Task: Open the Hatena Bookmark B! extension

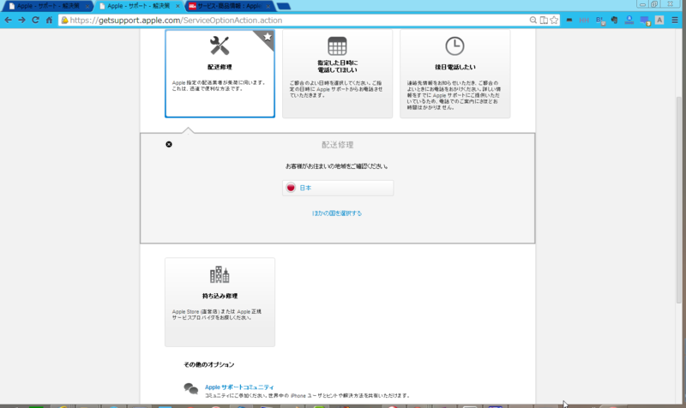Action: (600, 21)
